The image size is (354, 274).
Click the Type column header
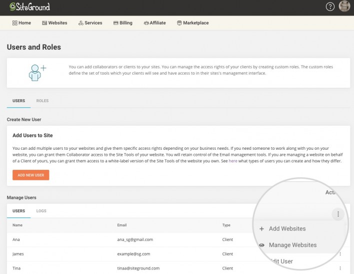click(226, 225)
